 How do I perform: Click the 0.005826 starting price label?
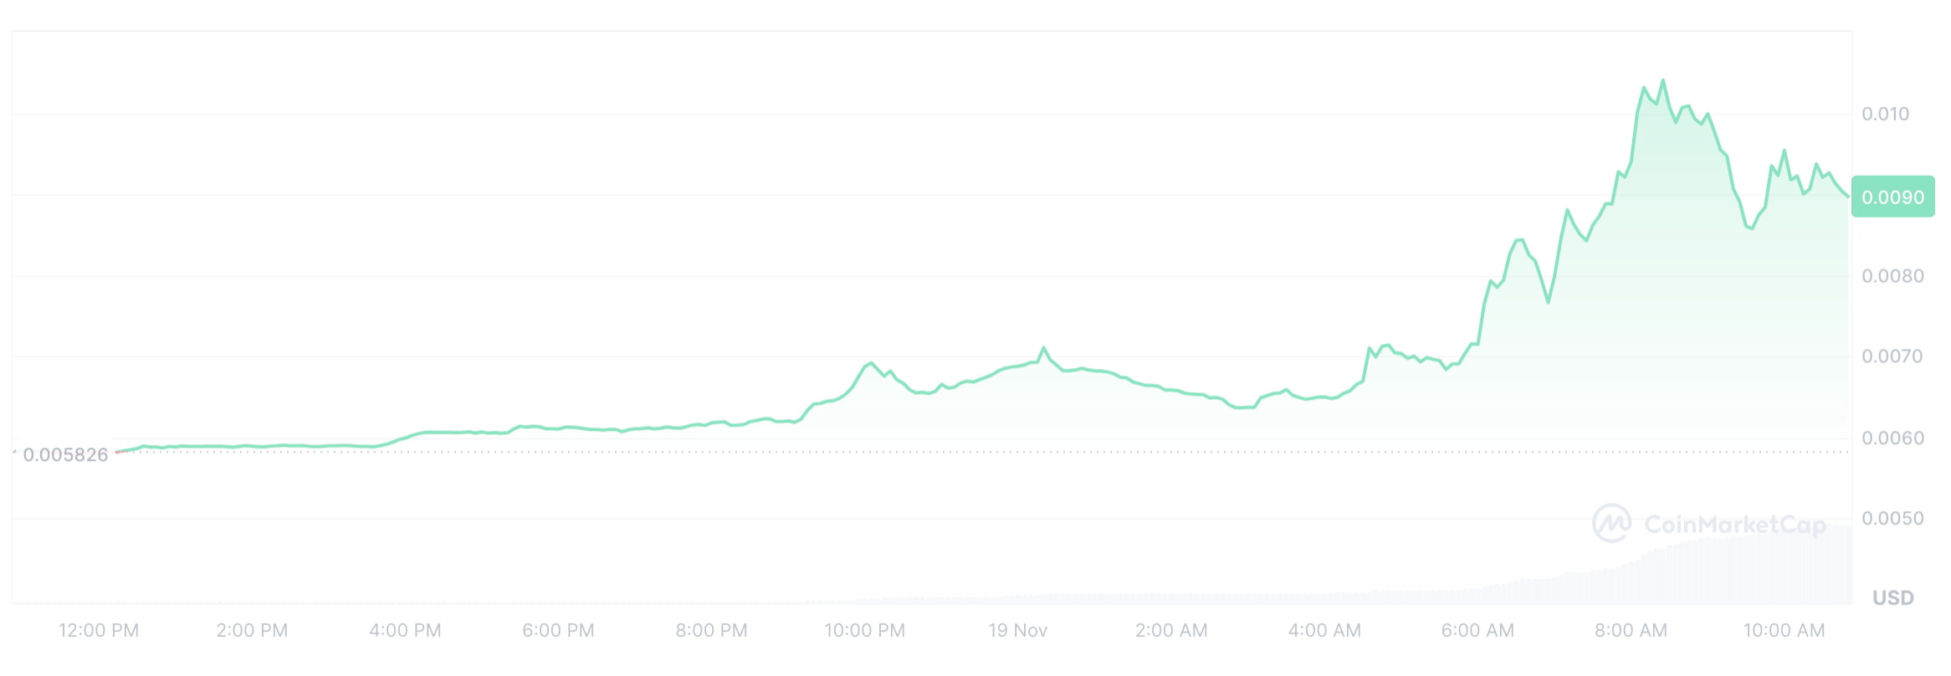[65, 455]
